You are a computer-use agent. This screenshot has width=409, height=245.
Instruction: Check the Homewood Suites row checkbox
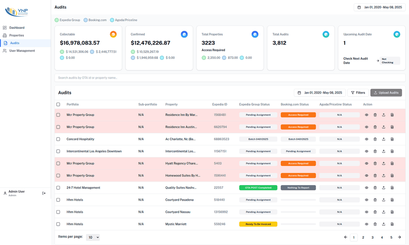pyautogui.click(x=58, y=176)
